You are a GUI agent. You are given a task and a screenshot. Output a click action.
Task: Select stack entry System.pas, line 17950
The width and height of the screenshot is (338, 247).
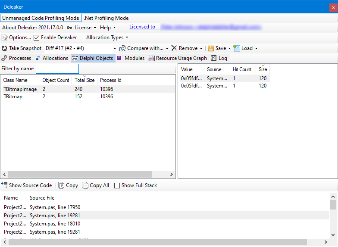point(166,207)
